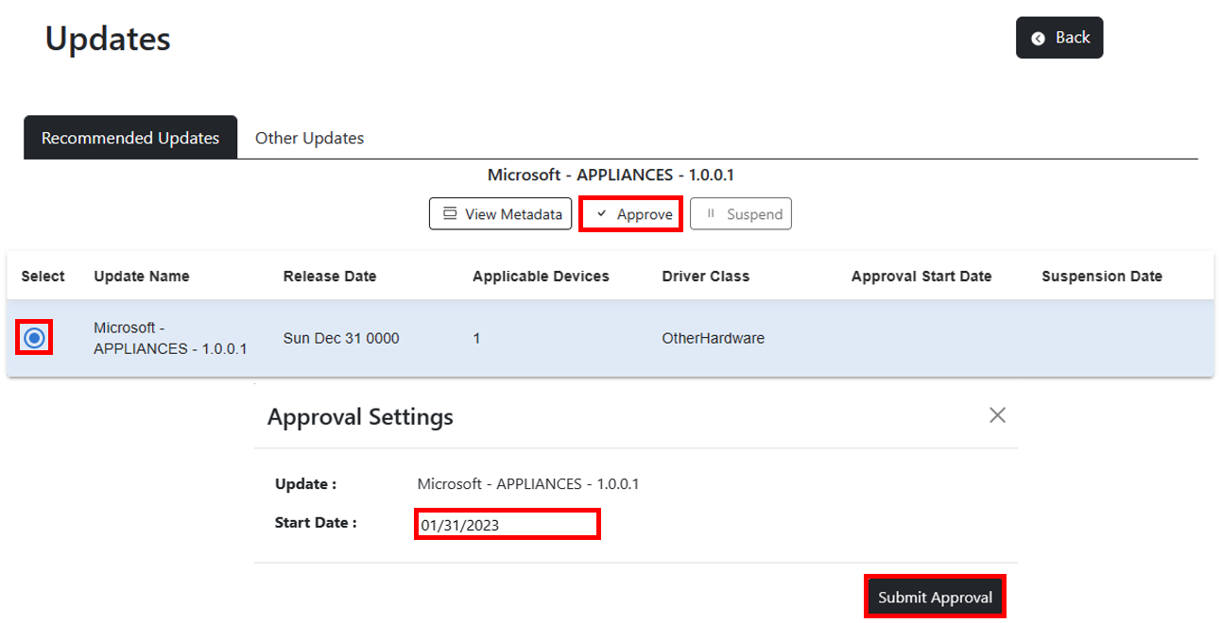Open the Recommended Updates tab
The image size is (1222, 623).
coord(130,138)
